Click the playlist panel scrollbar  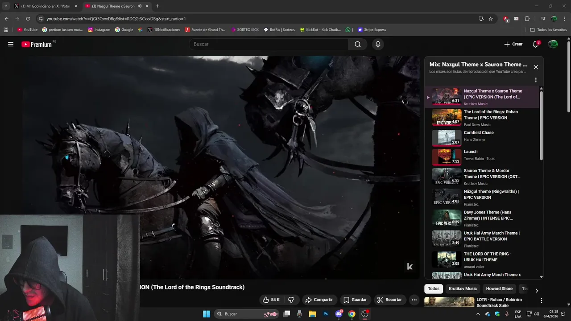pos(542,126)
